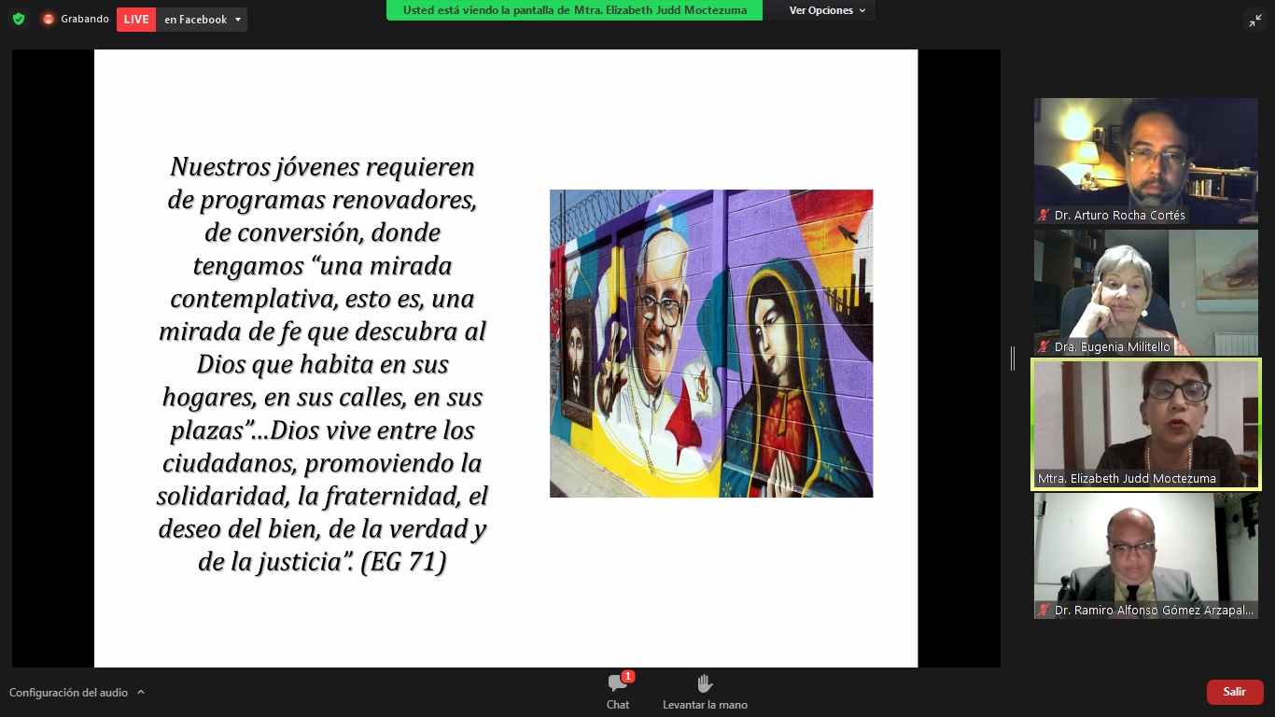Click the Levantar la mano hand icon

(705, 684)
